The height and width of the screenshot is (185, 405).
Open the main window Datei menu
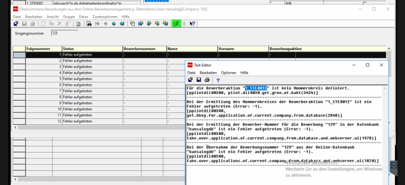[17, 17]
